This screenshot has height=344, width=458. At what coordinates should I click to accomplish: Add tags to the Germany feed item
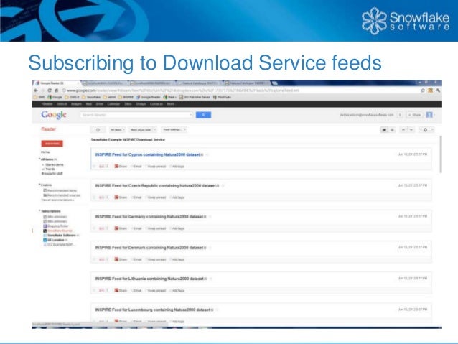[x=177, y=228]
